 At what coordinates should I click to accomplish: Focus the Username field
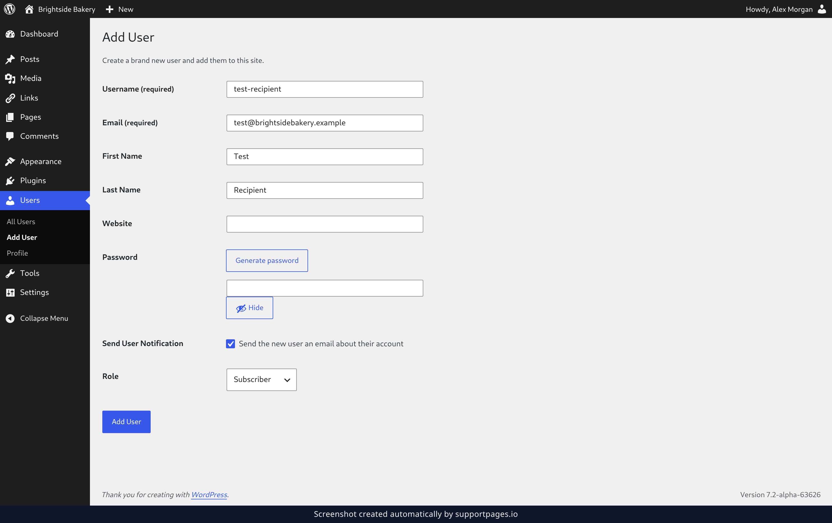(325, 89)
